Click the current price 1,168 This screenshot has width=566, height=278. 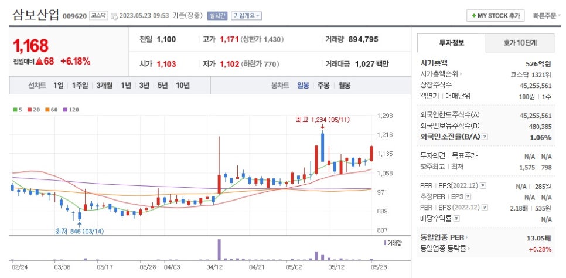[x=30, y=46]
